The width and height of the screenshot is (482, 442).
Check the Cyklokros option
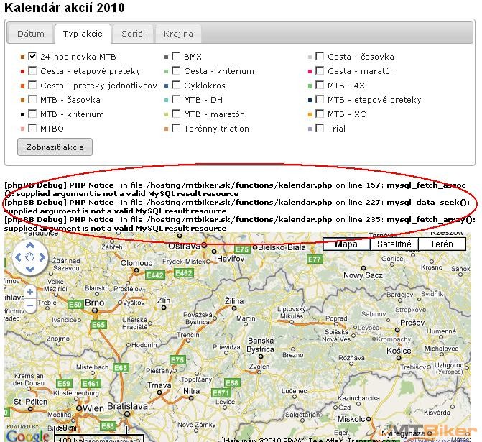pyautogui.click(x=176, y=86)
